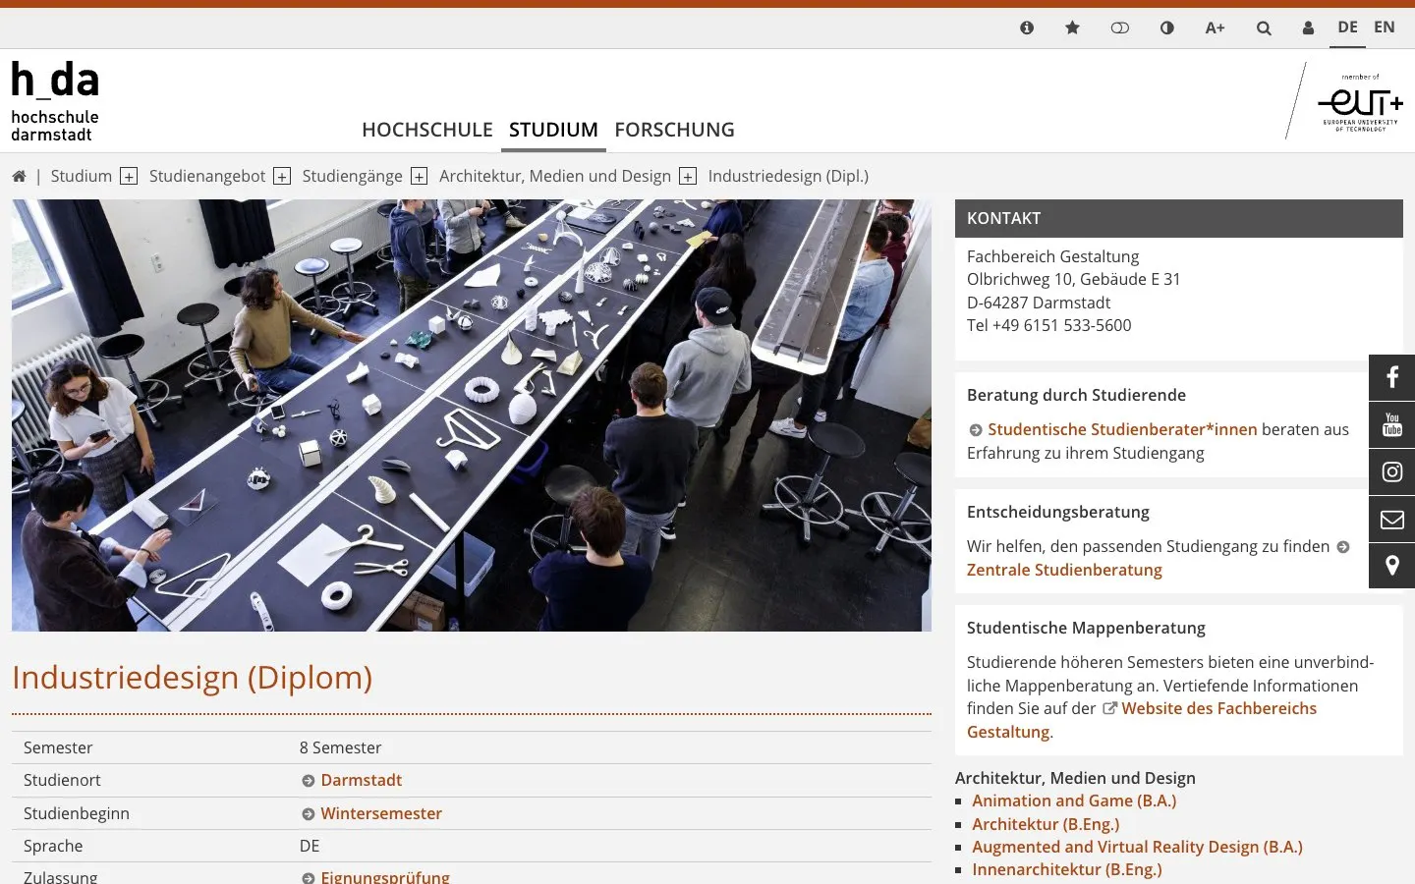Viewport: 1415px width, 884px height.
Task: Open the HOCHSCHULE main menu
Action: coord(427,130)
